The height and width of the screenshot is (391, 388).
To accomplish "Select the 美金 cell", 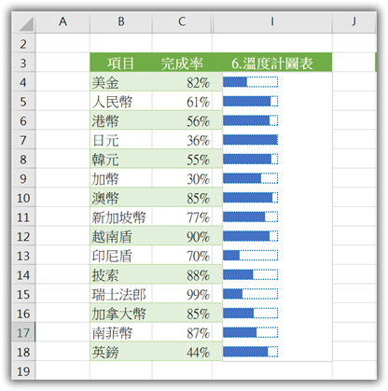I will click(121, 82).
